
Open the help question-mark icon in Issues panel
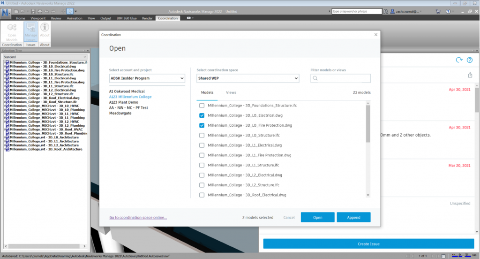click(x=470, y=60)
